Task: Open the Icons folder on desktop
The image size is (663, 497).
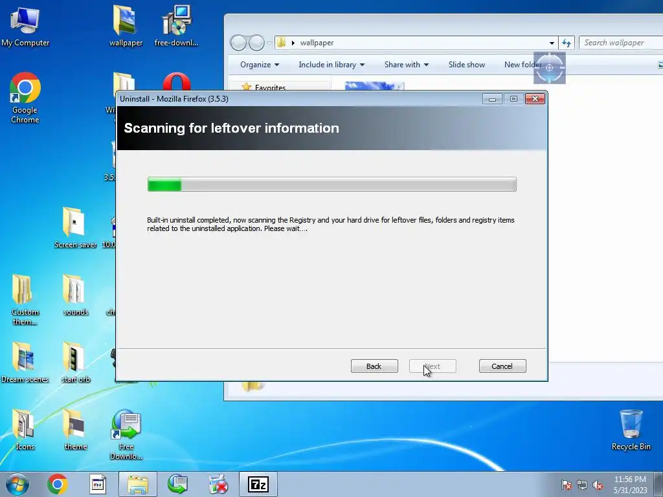Action: click(25, 430)
